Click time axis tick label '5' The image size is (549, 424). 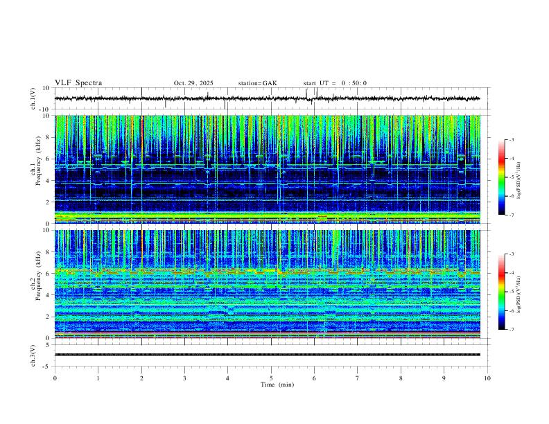(271, 378)
